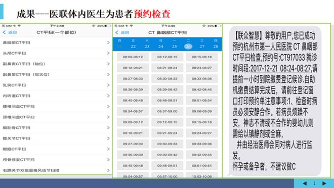This screenshot has height=188, width=334.
Task: Pick the 08:09-08:12 time slot
Action: point(133,57)
